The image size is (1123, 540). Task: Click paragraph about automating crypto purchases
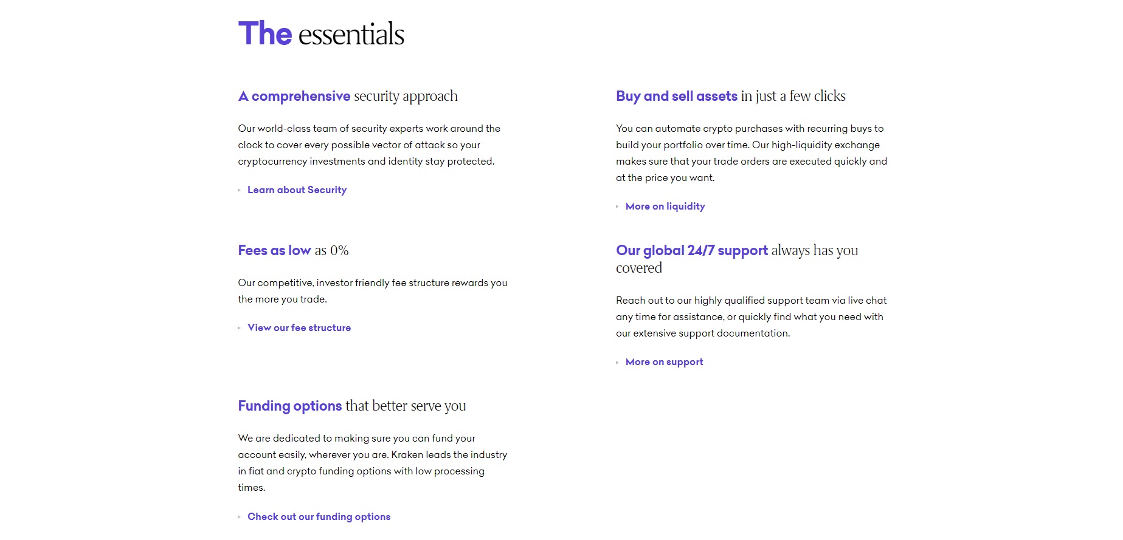click(752, 153)
